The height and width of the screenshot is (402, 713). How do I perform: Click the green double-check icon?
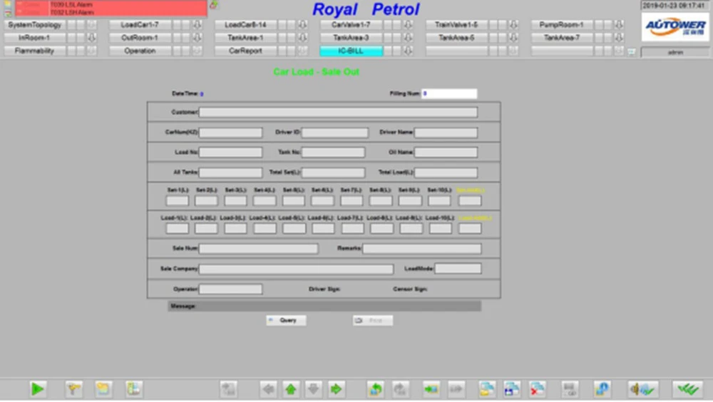(687, 389)
